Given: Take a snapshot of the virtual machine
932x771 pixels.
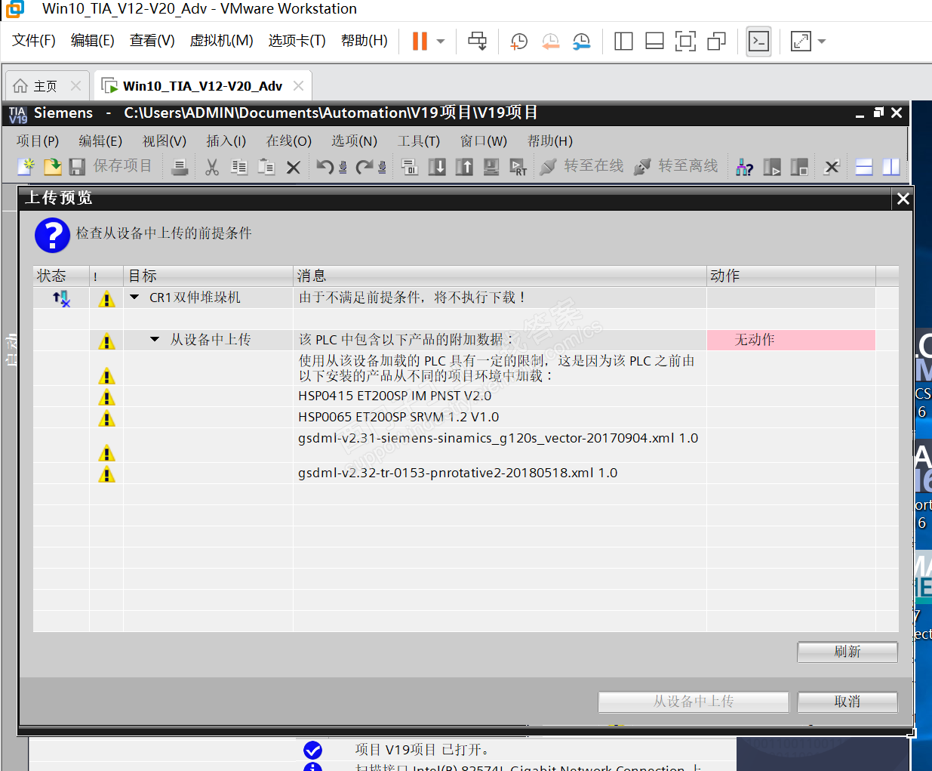Looking at the screenshot, I should click(x=519, y=42).
